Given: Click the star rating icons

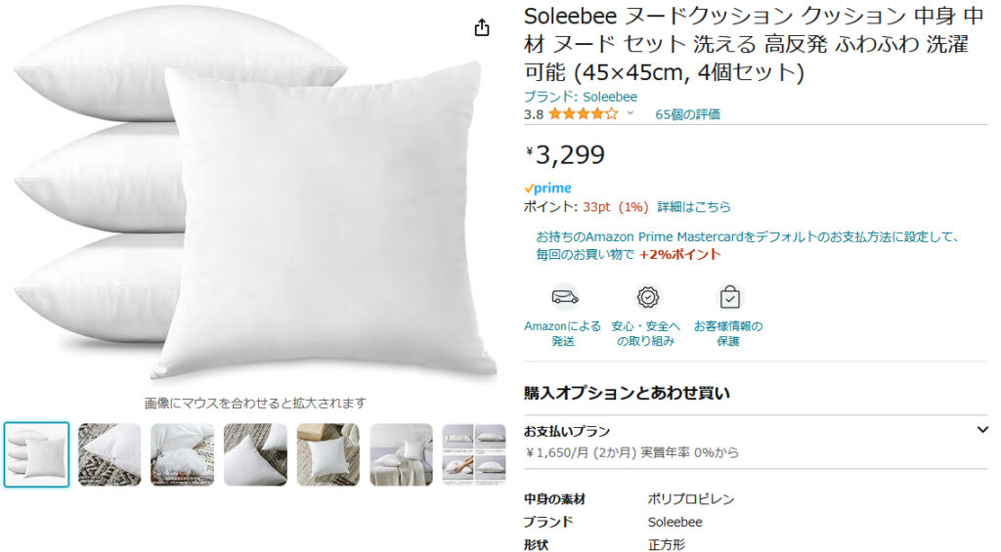Looking at the screenshot, I should [x=583, y=114].
